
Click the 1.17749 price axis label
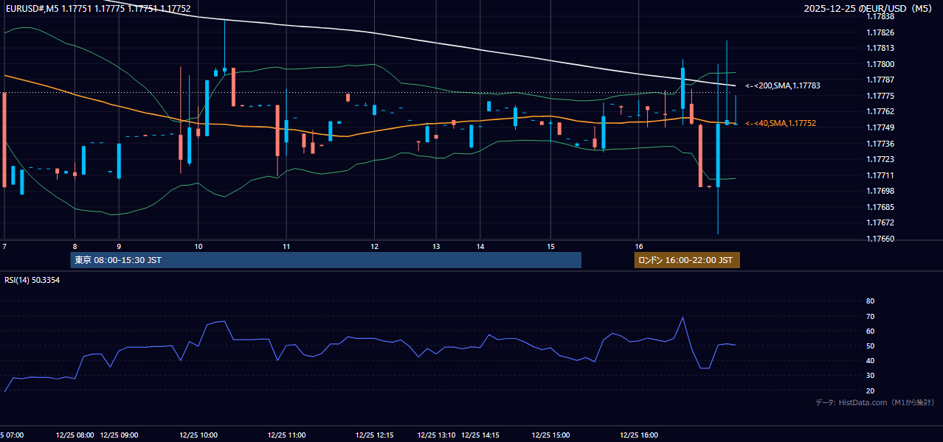pyautogui.click(x=880, y=128)
